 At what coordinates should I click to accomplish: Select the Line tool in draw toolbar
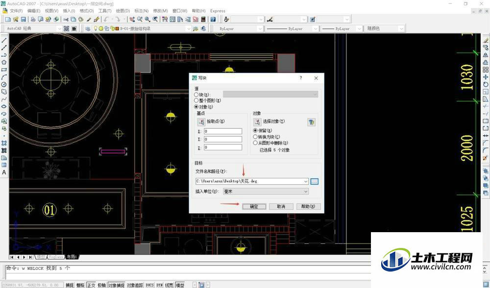4,41
